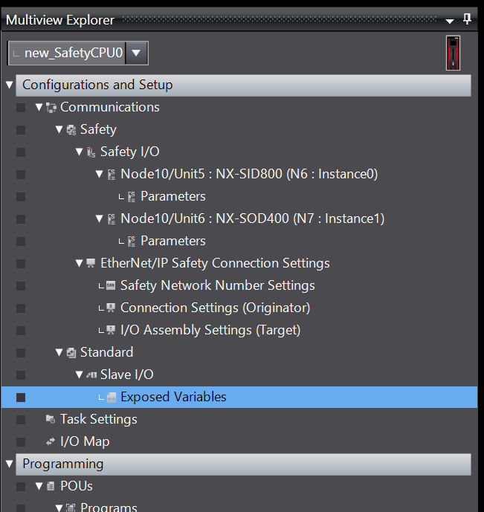Screen dimensions: 484x512
Task: Collapse the Standard tree node
Action: (x=59, y=352)
